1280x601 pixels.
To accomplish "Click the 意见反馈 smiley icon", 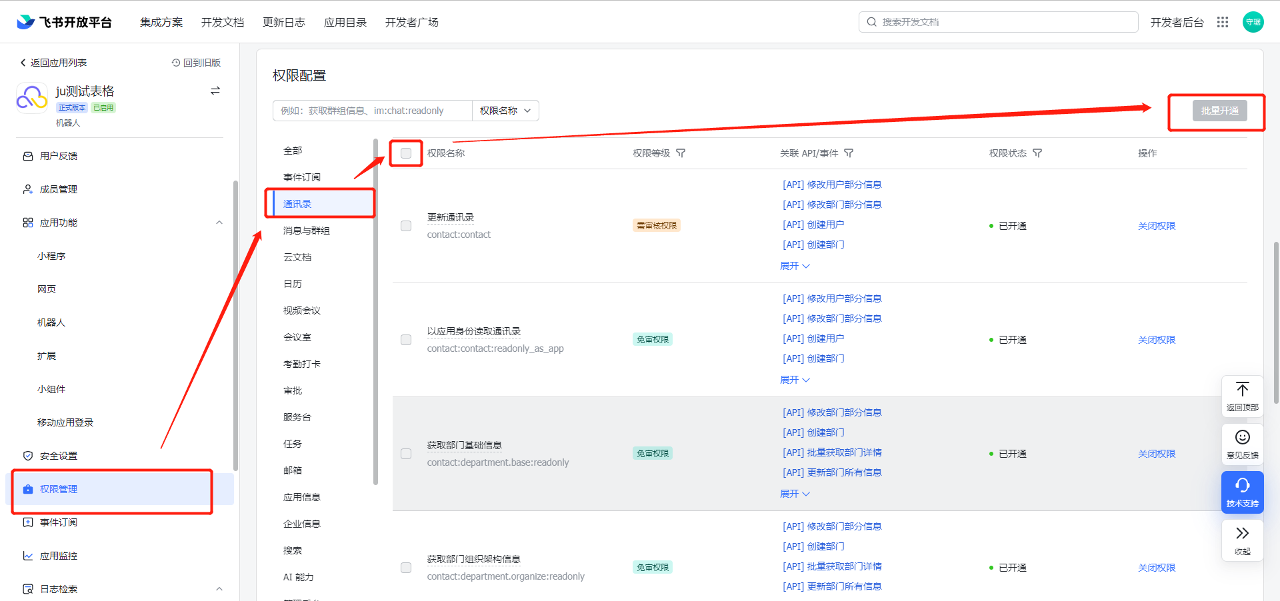I will 1243,437.
